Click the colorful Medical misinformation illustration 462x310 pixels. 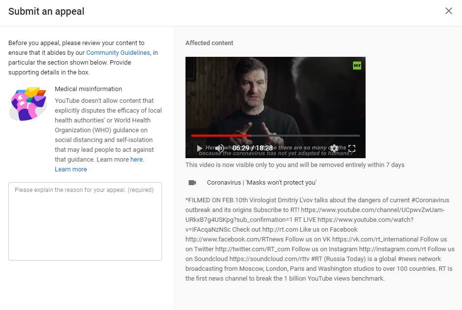[28, 104]
